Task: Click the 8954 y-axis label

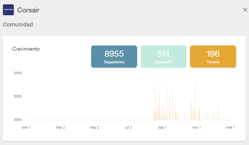Action: [18, 120]
